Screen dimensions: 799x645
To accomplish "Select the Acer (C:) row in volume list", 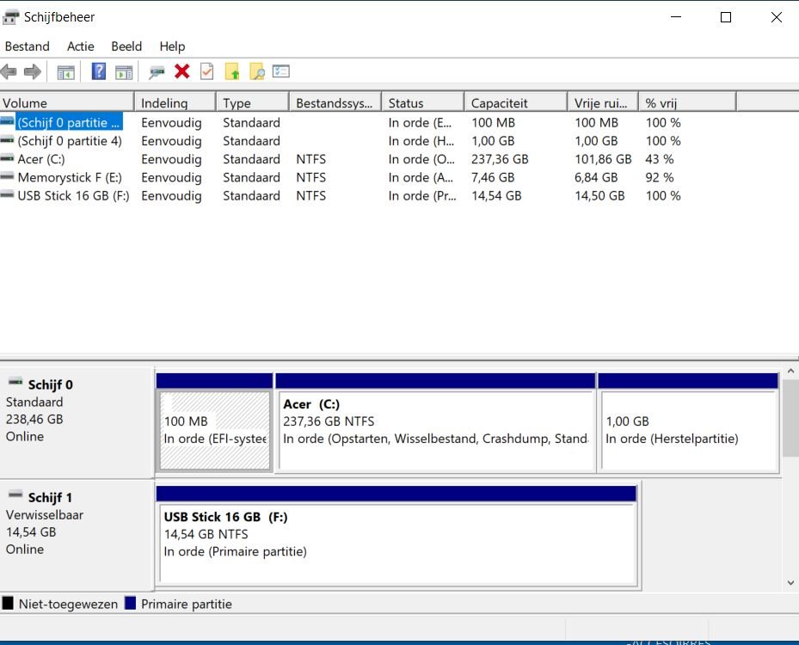I will point(41,159).
